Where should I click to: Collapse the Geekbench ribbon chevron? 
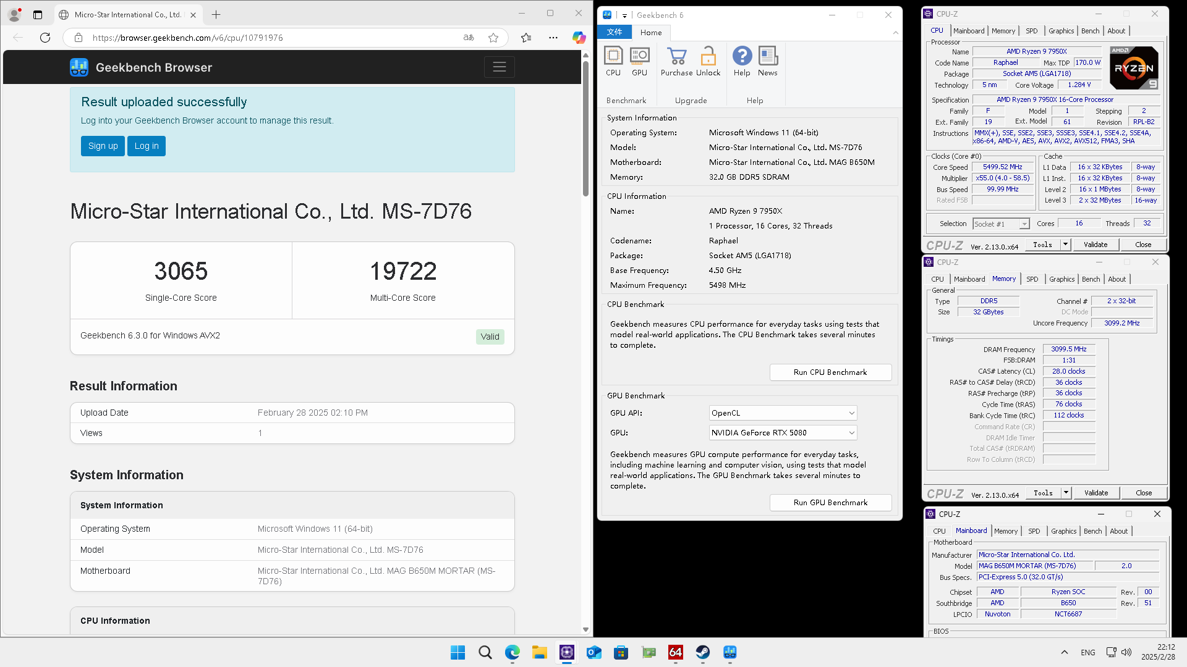[x=895, y=33]
